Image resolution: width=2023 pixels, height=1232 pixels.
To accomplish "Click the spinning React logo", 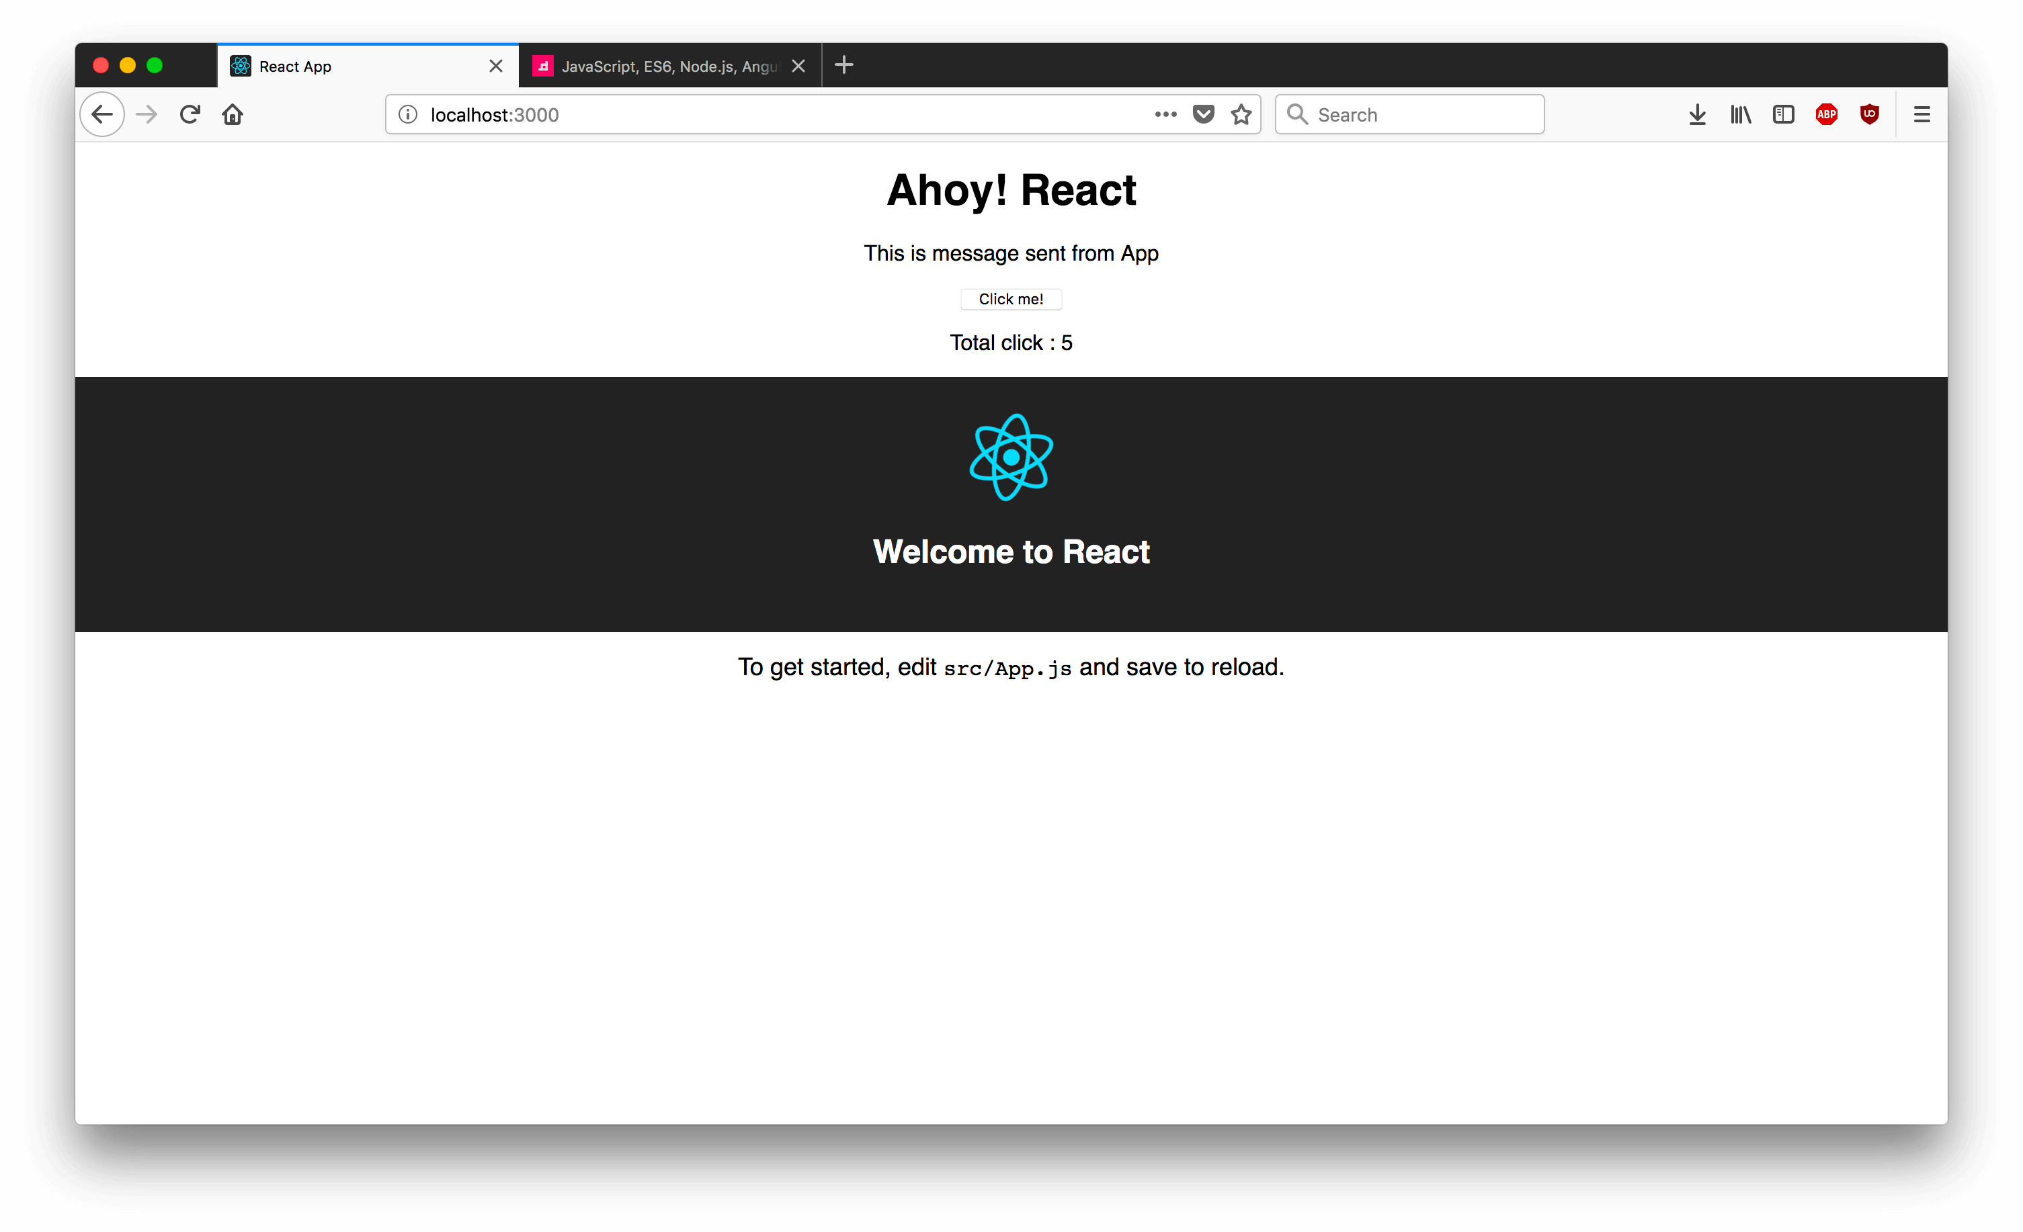I will [1011, 457].
